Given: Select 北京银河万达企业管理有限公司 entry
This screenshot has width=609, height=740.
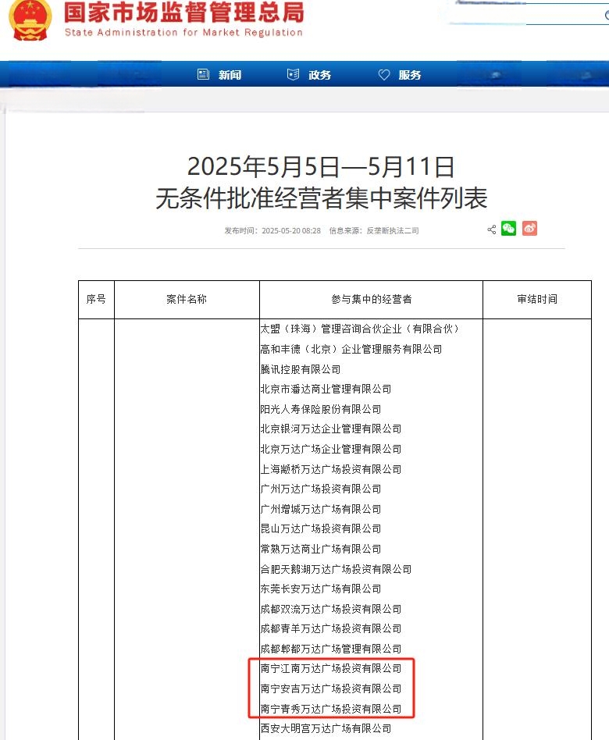Looking at the screenshot, I should coord(331,429).
